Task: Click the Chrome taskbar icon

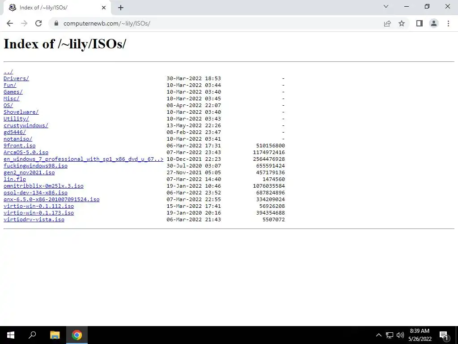Action: point(77,335)
